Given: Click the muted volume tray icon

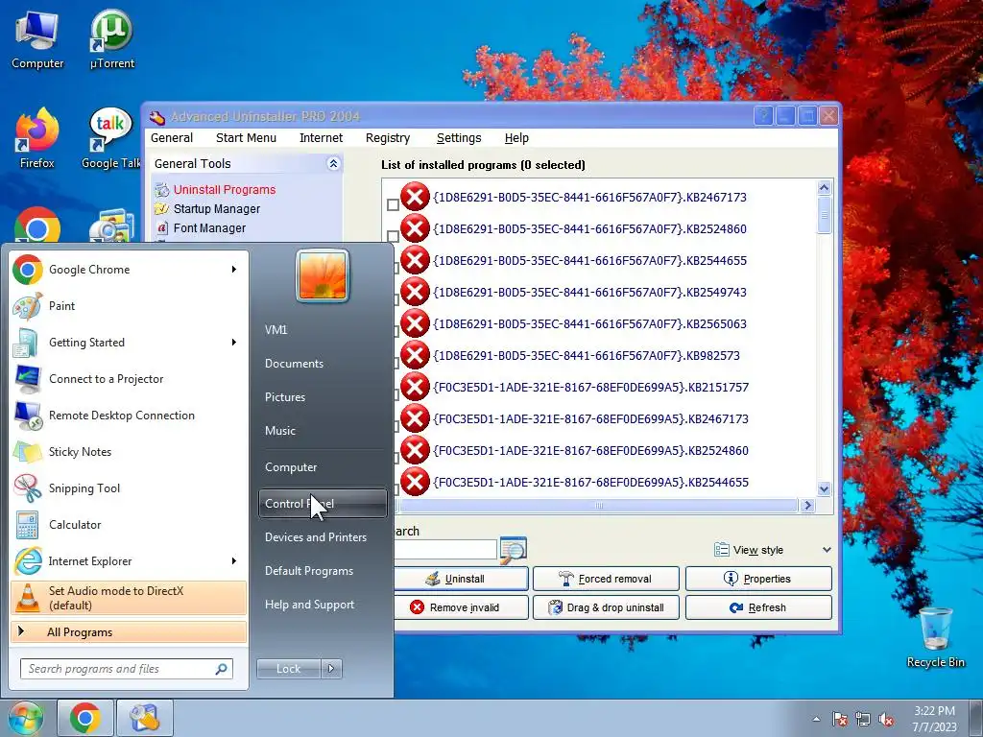Looking at the screenshot, I should [886, 720].
